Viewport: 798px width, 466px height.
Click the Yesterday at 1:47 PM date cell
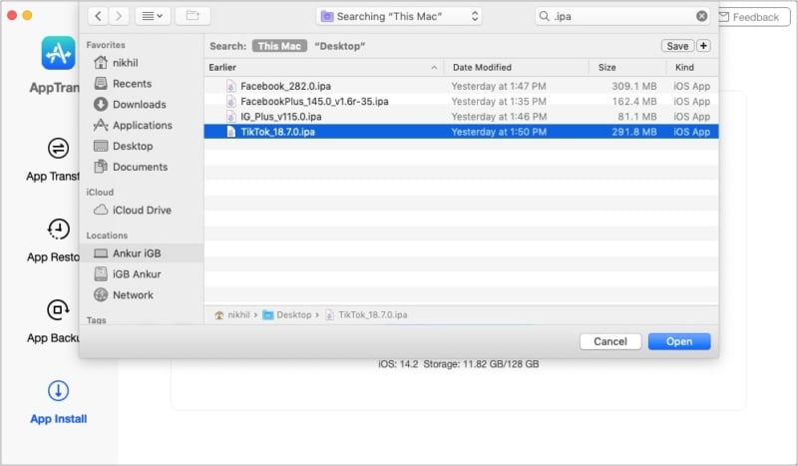pos(499,86)
